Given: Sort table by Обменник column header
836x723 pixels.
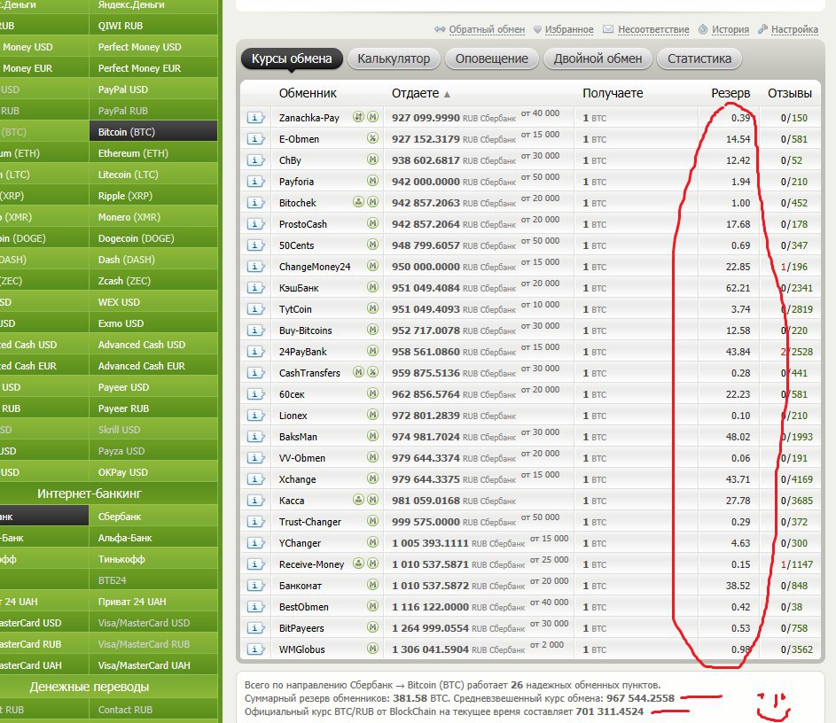Looking at the screenshot, I should pos(308,93).
